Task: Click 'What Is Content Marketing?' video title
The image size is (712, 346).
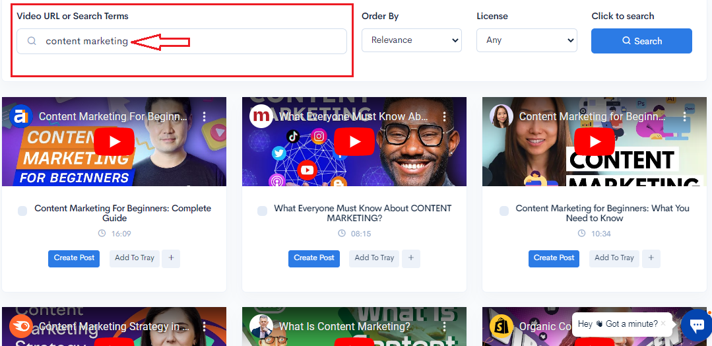Action: [344, 326]
